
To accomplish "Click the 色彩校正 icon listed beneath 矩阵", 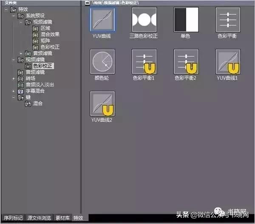I will [x=35, y=47].
